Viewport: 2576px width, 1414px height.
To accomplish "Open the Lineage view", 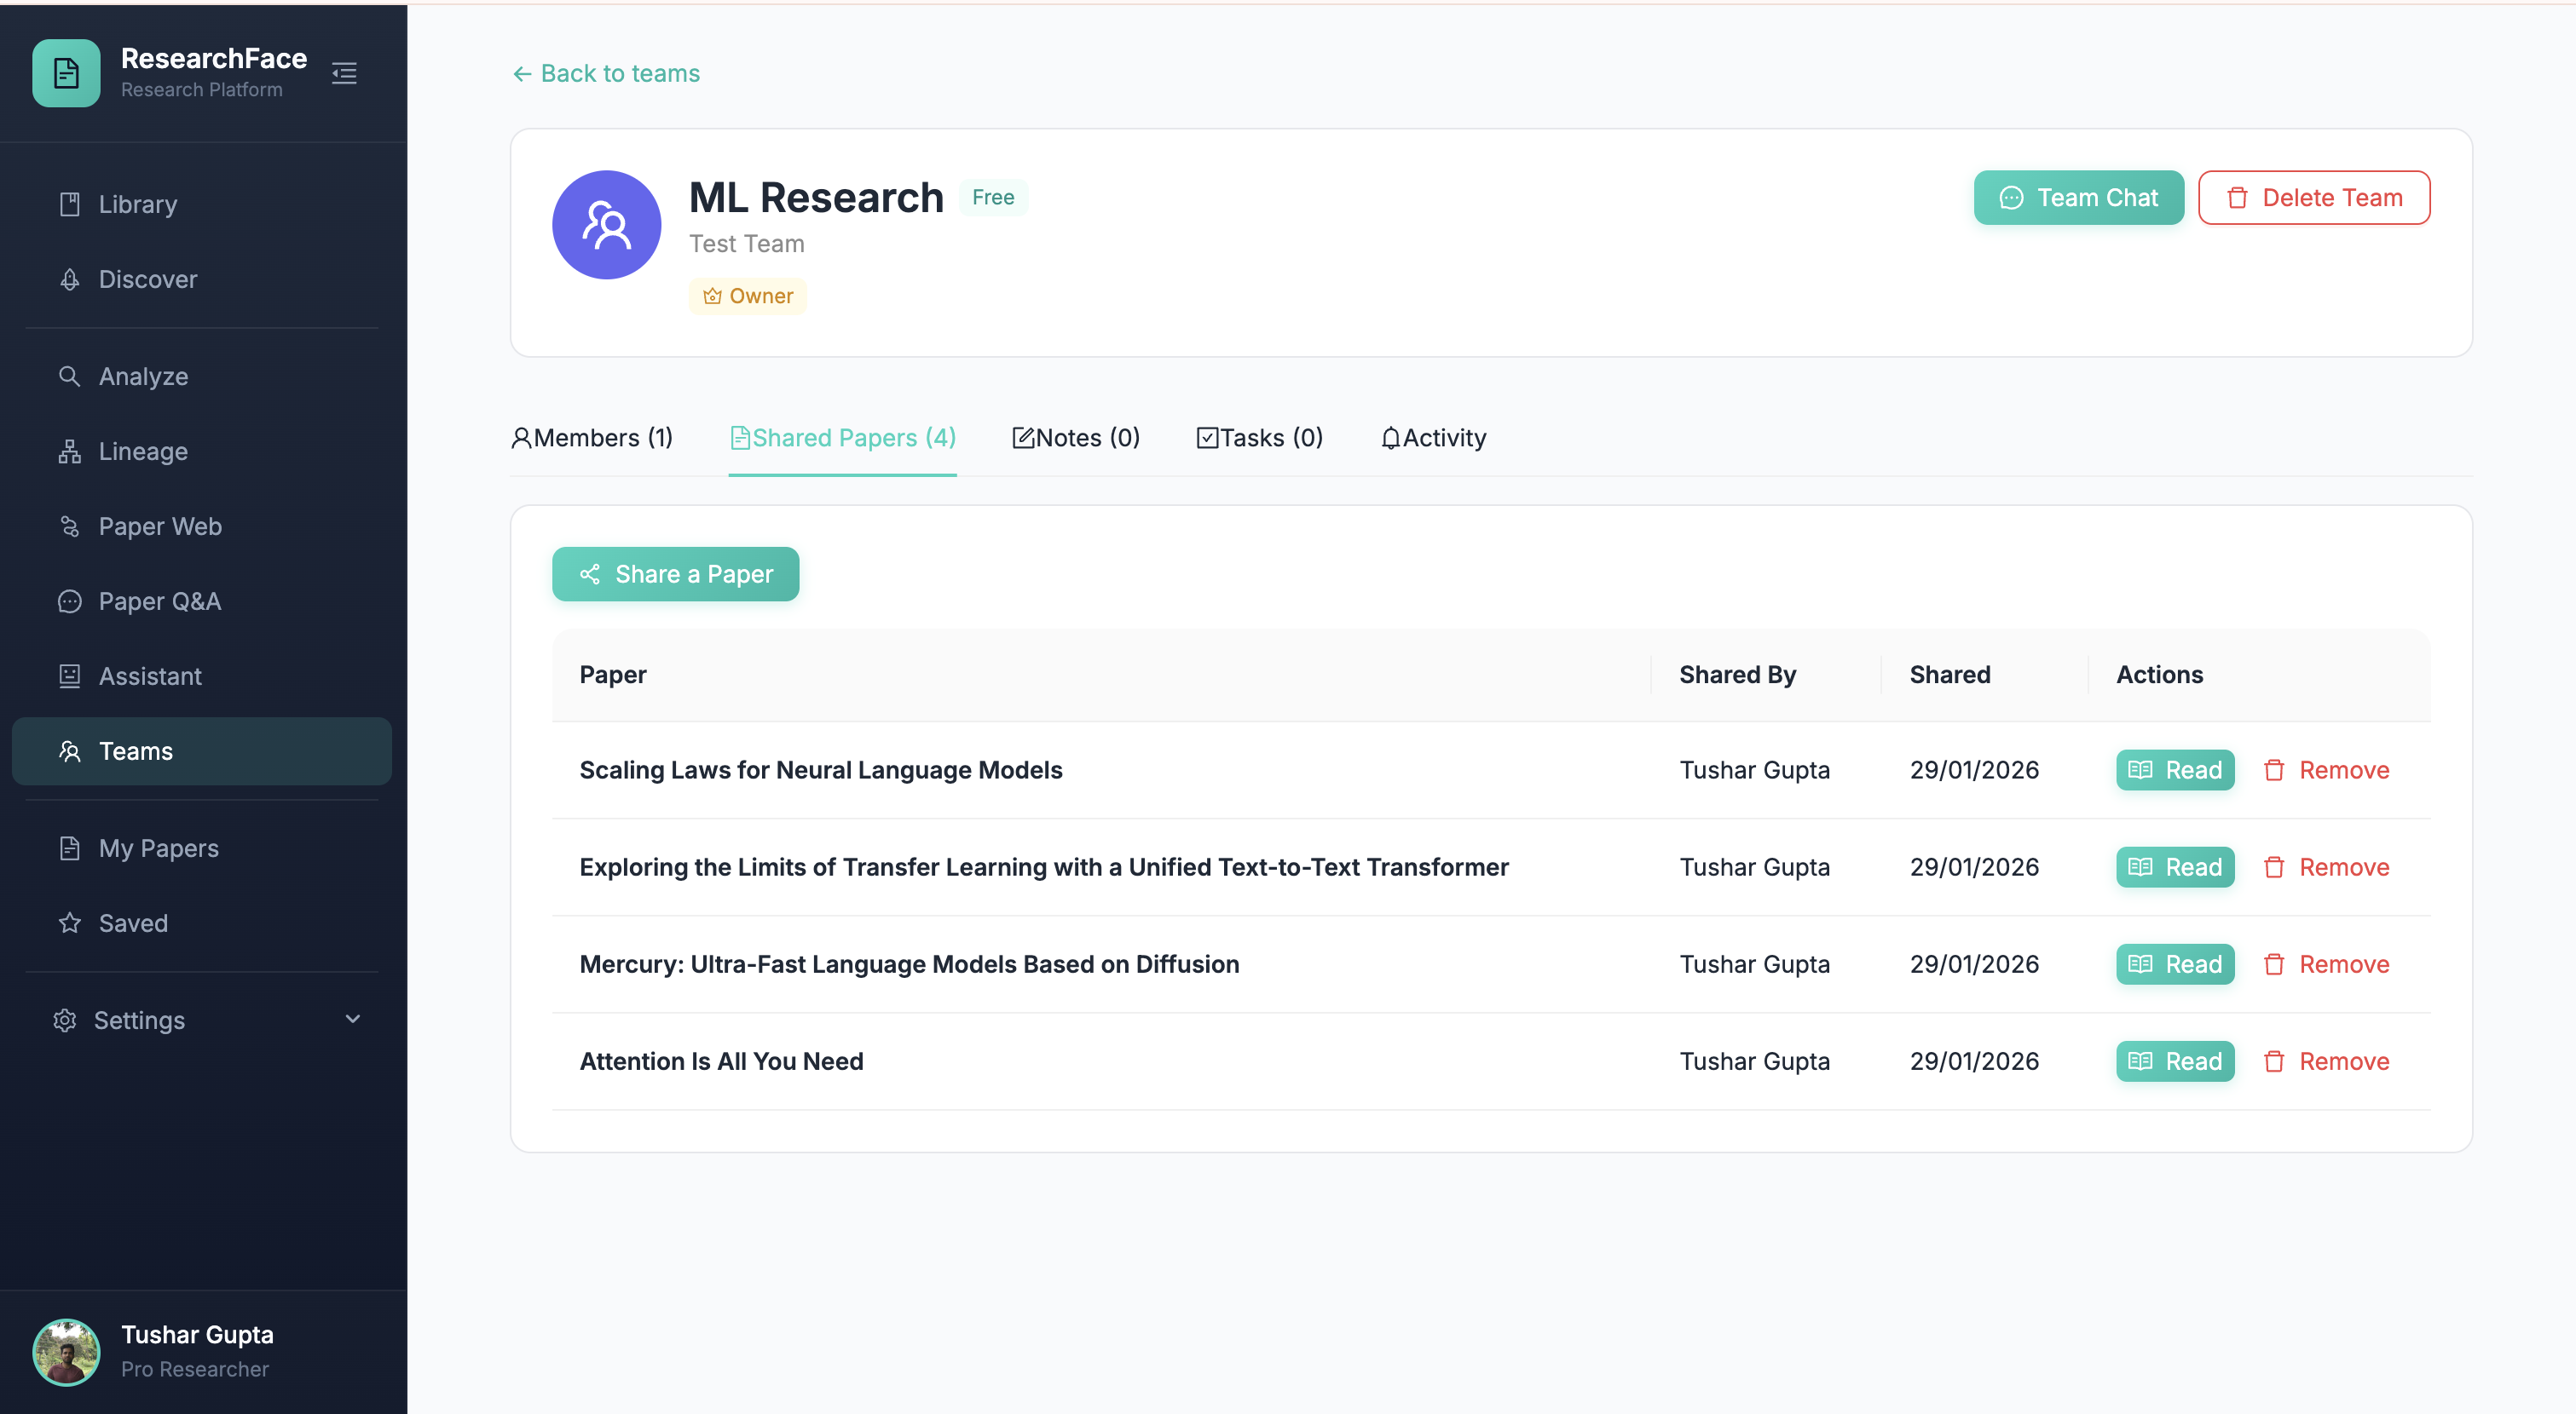I will 143,451.
